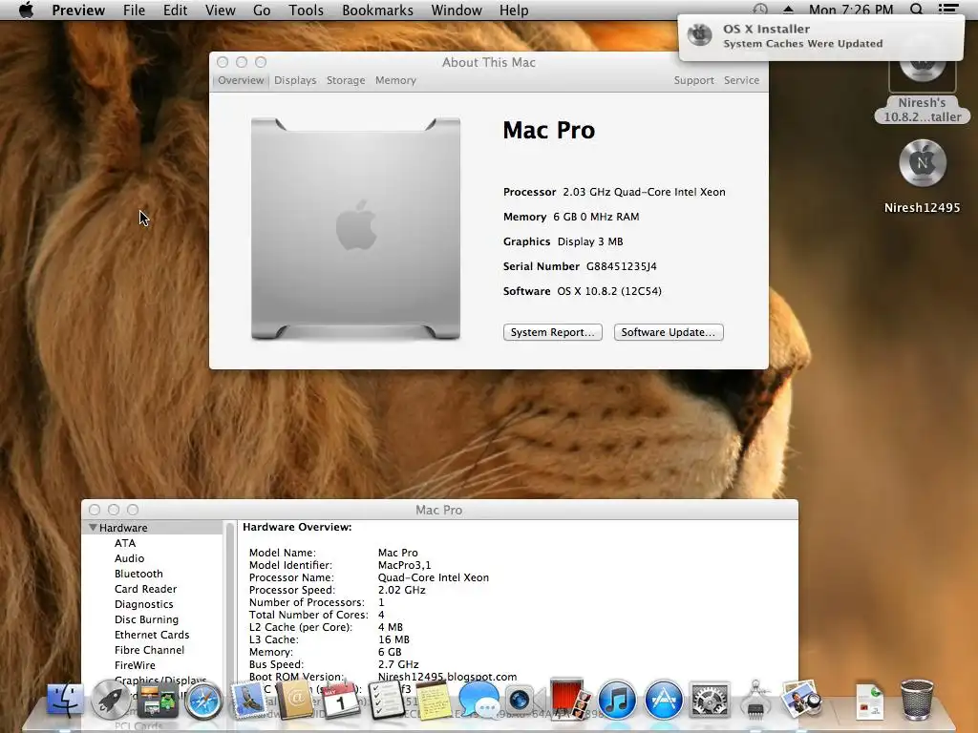
Task: Open System Preferences gear in dock
Action: point(710,700)
